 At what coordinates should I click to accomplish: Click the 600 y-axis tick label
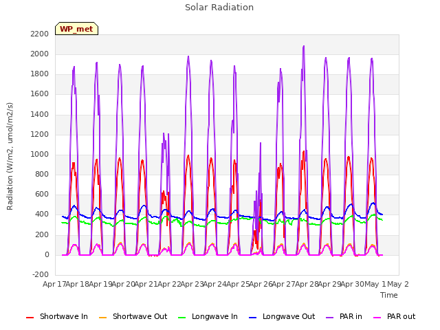42,195
